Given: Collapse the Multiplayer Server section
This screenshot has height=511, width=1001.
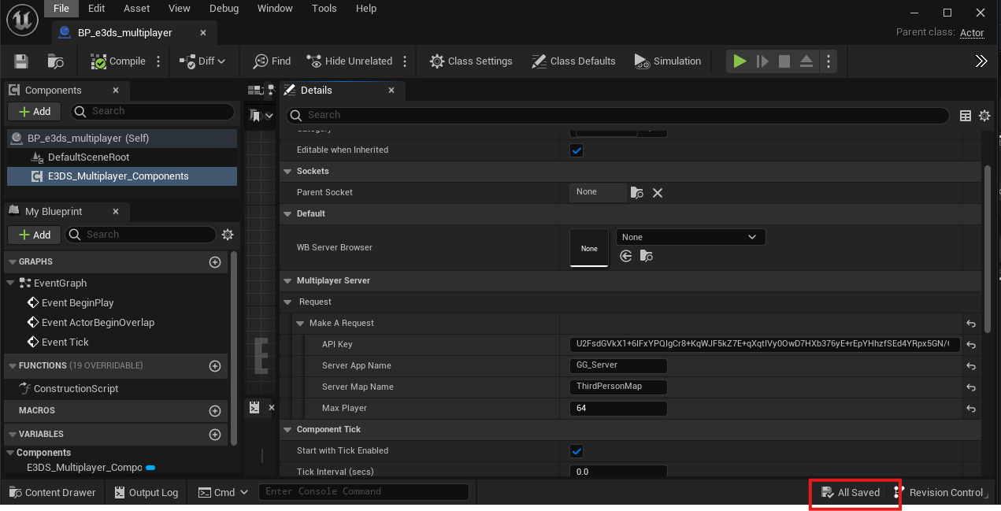Looking at the screenshot, I should pyautogui.click(x=287, y=281).
